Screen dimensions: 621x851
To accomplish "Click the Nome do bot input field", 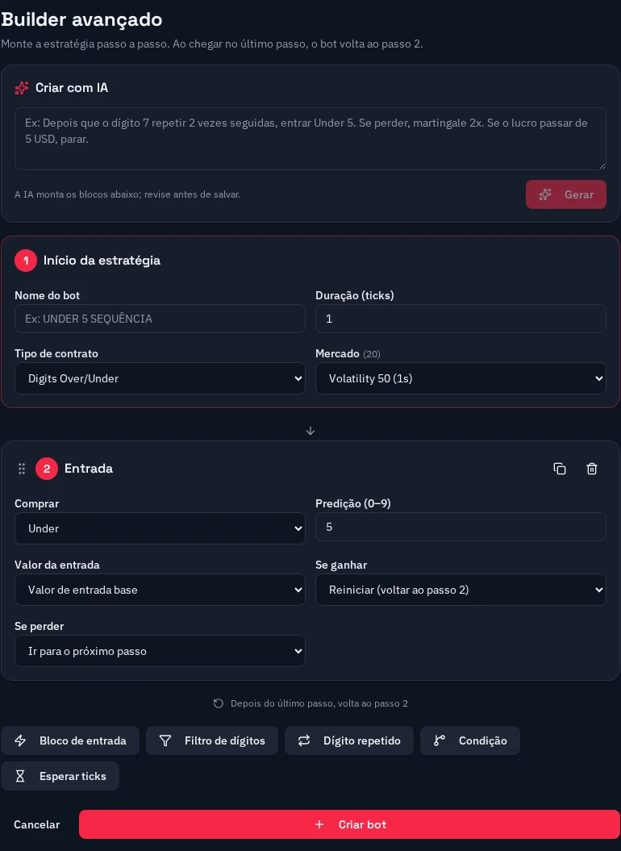I will pos(160,319).
